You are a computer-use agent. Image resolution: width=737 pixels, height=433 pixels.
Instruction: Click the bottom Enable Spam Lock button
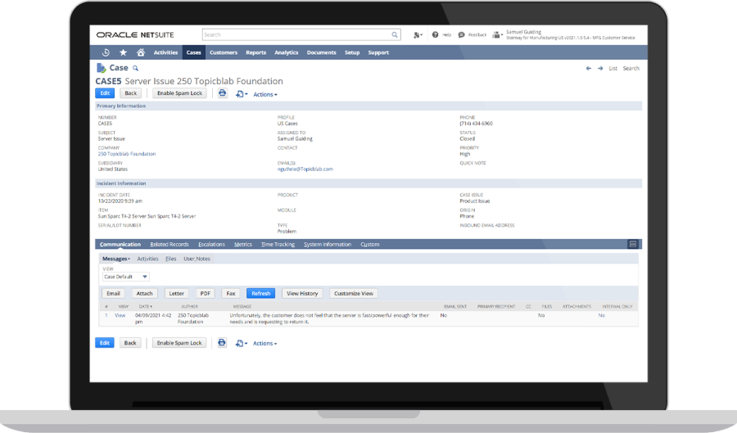[179, 343]
